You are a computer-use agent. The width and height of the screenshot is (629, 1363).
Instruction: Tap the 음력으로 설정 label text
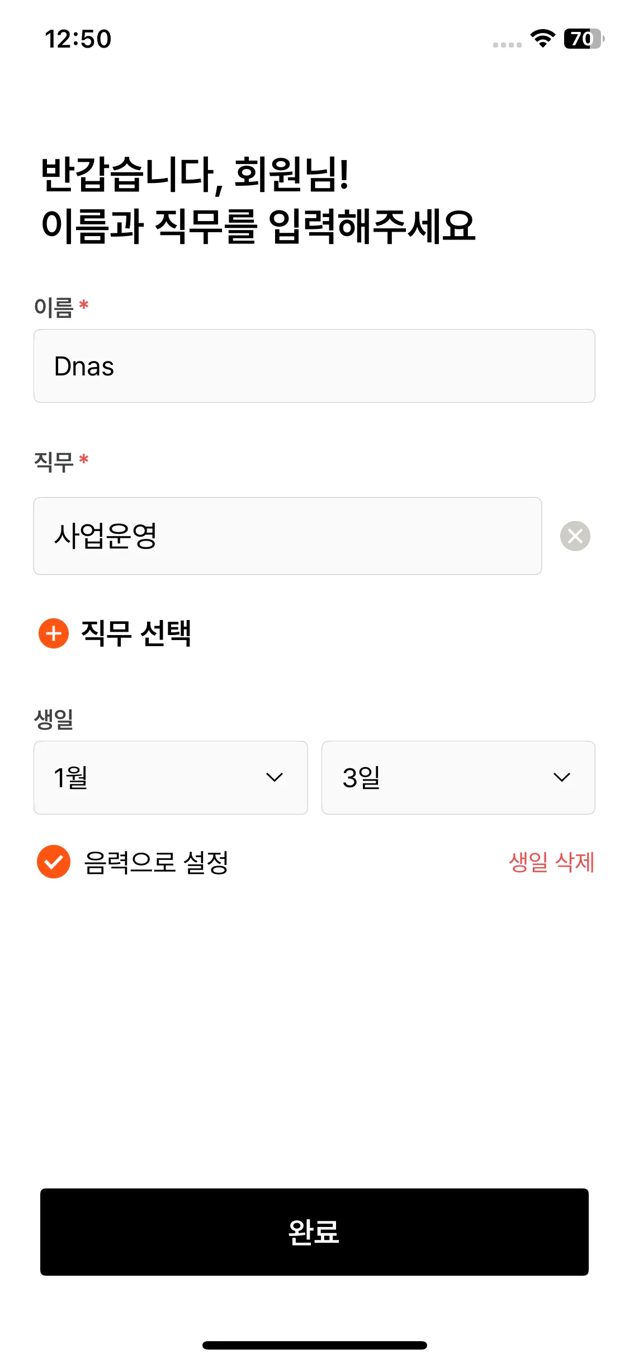pyautogui.click(x=156, y=862)
